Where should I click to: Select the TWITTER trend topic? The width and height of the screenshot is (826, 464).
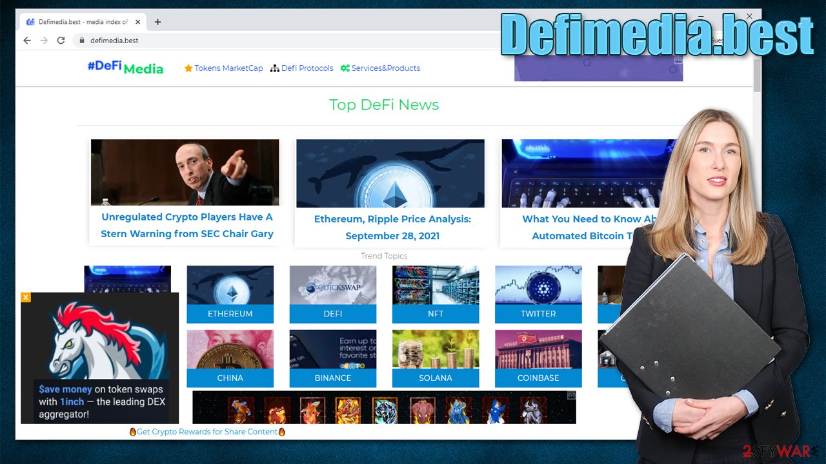coord(538,314)
